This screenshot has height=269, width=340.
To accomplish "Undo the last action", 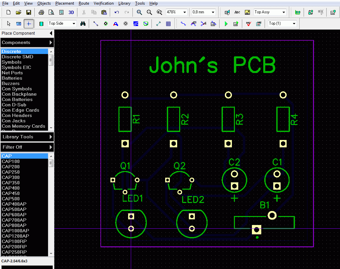I will [117, 12].
